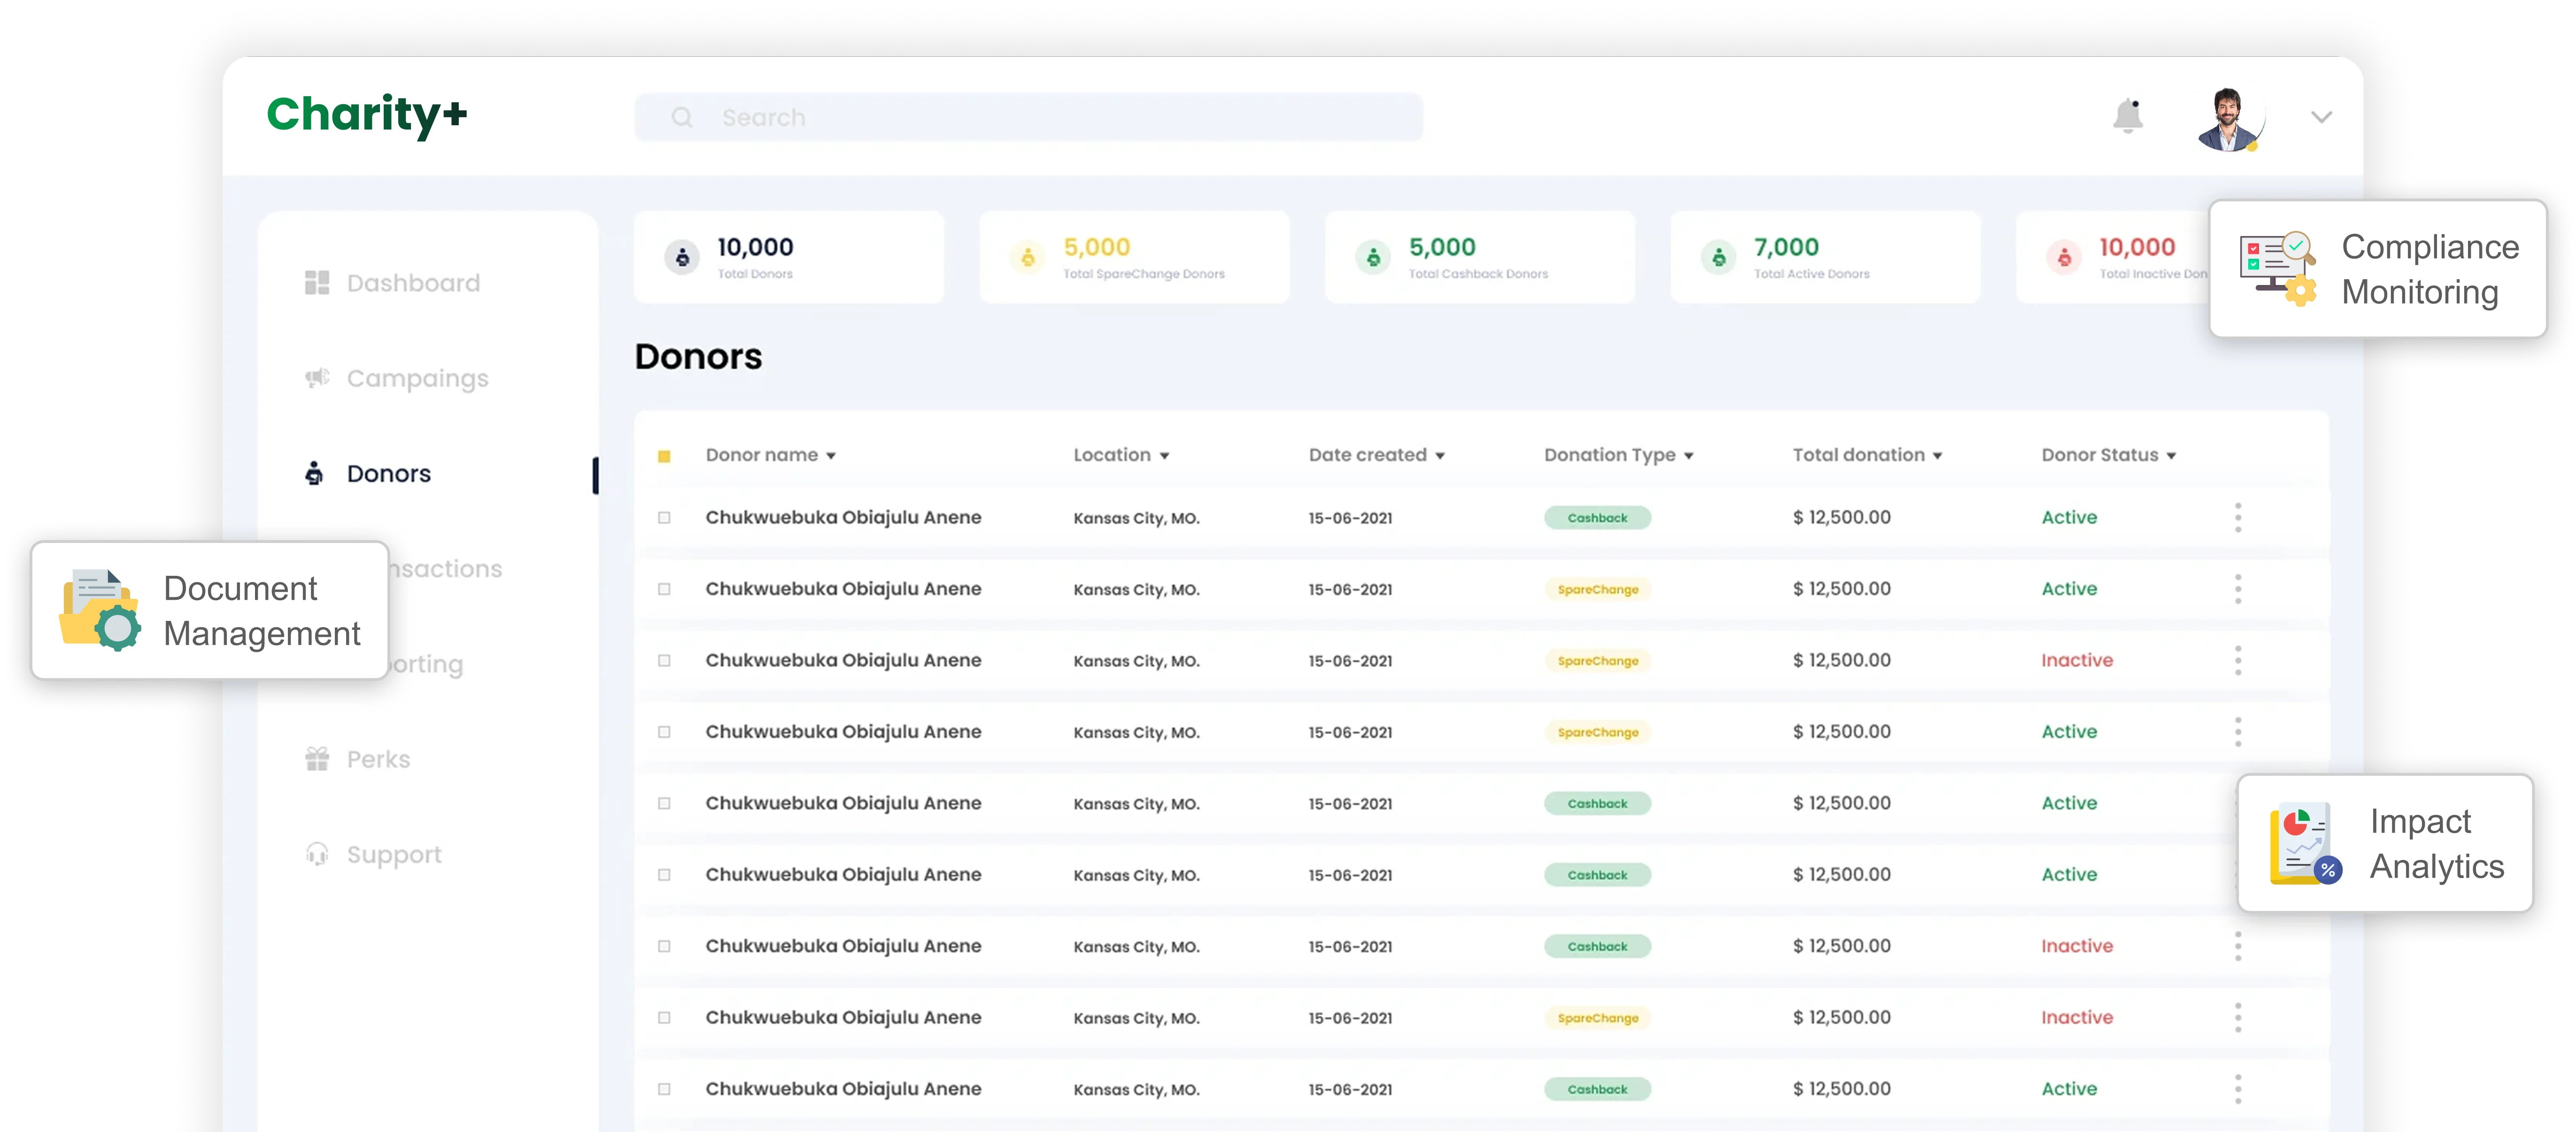Click the green Cashback badge on first row
2576x1132 pixels.
click(1597, 518)
